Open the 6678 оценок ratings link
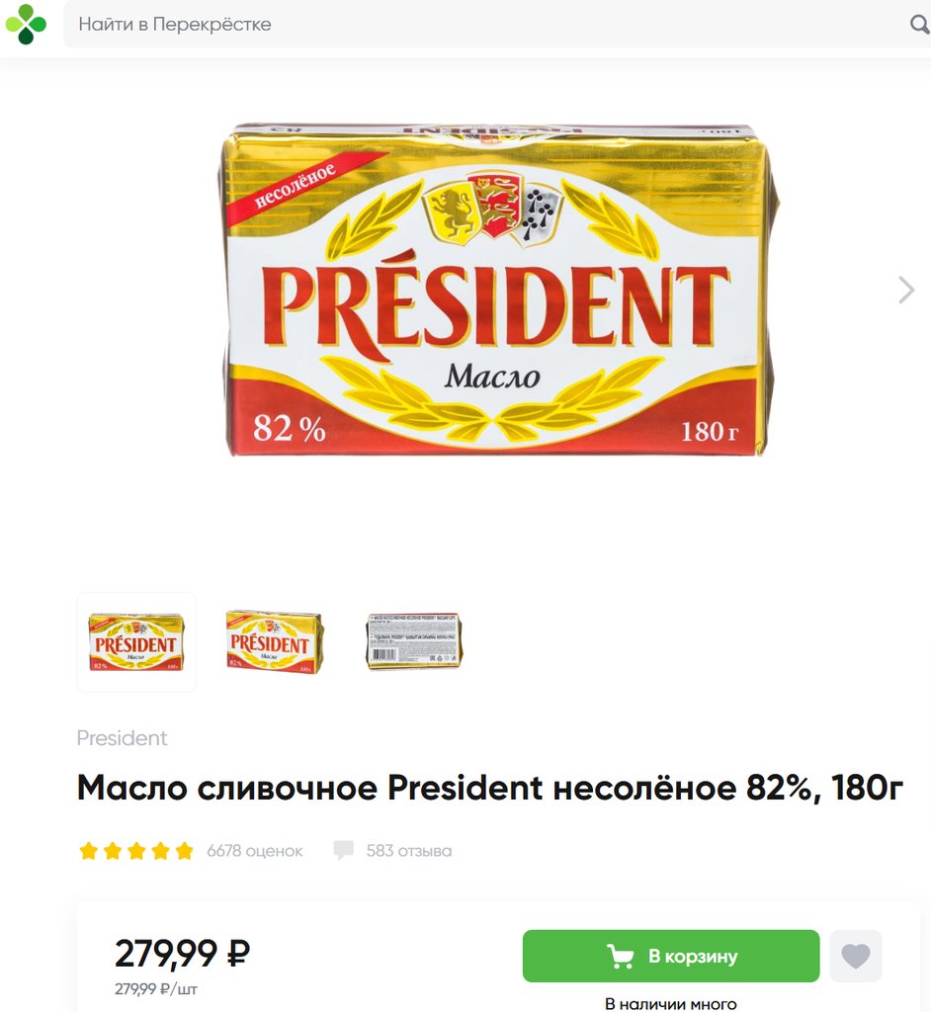Image resolution: width=931 pixels, height=1012 pixels. [254, 851]
